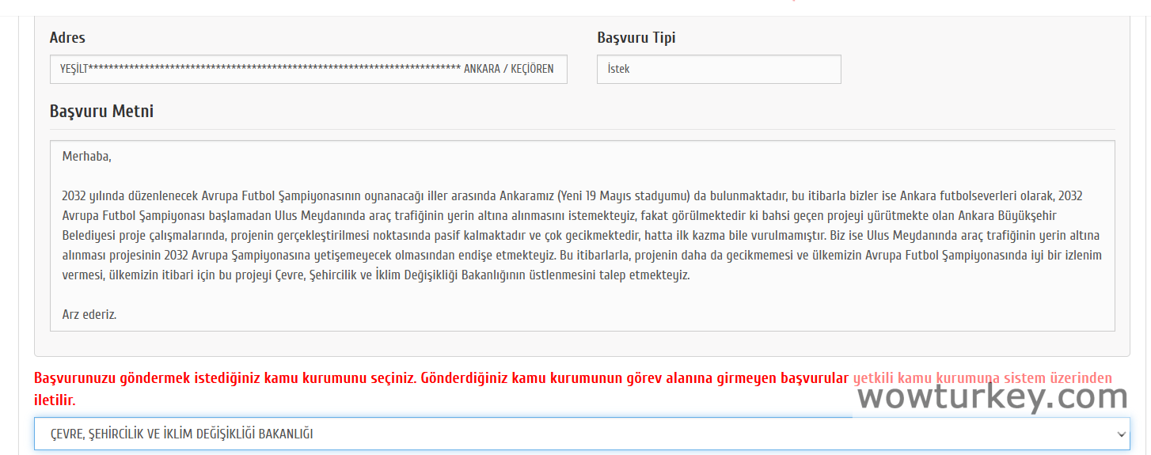
Task: Click the line starting alınması projesinin 2032
Action: tap(317, 255)
